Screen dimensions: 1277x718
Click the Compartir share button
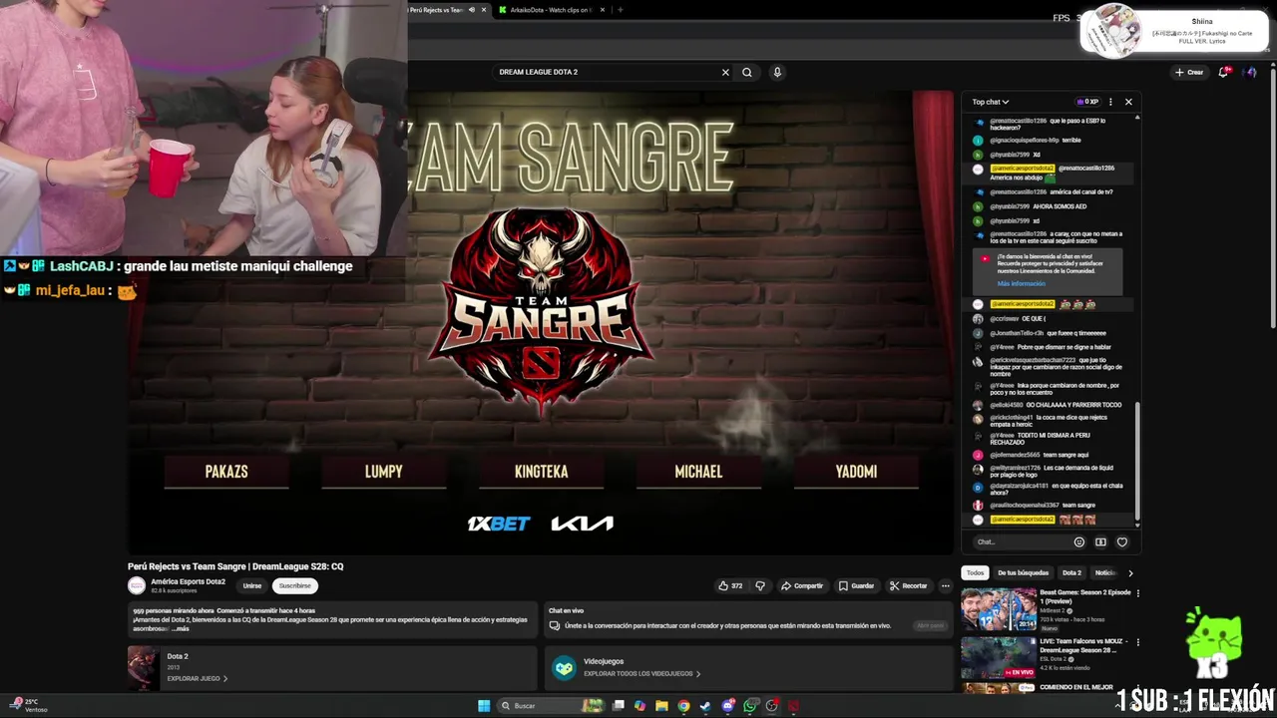coord(802,586)
